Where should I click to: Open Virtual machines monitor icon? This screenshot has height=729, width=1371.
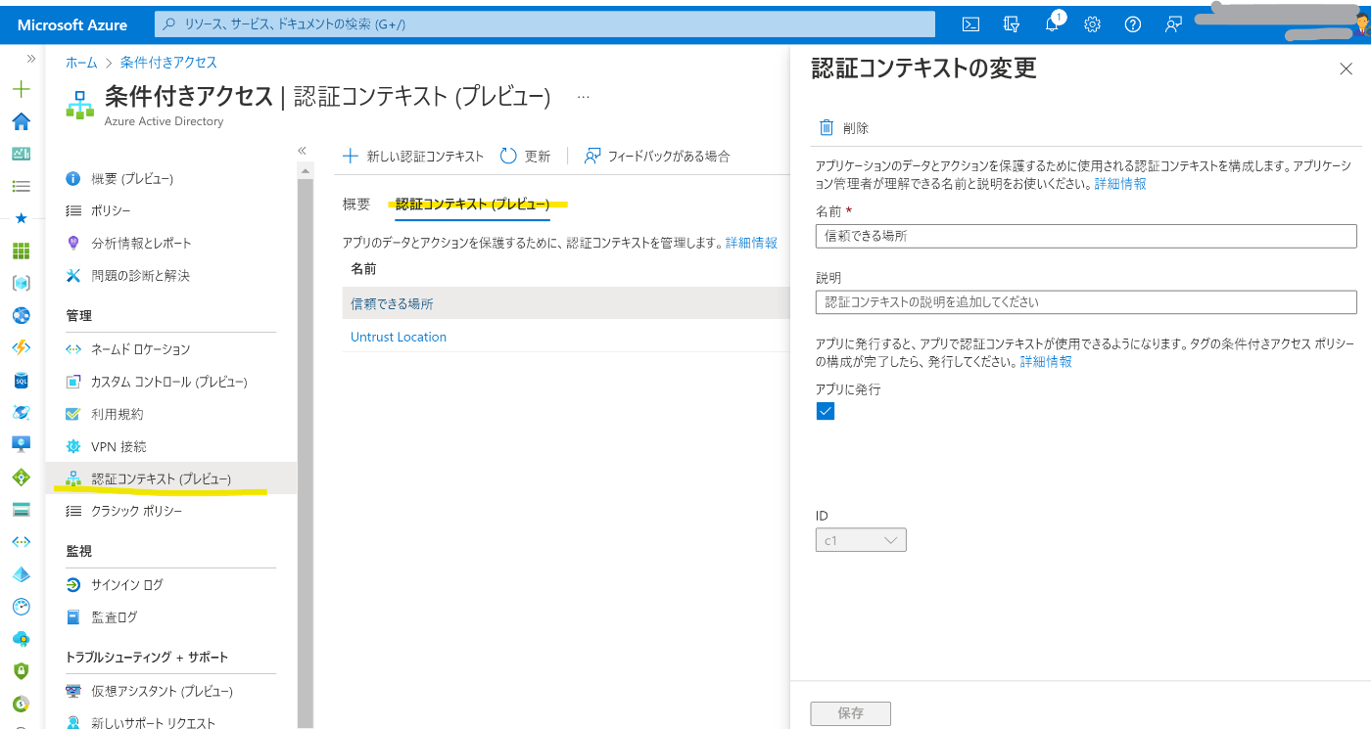(x=21, y=444)
